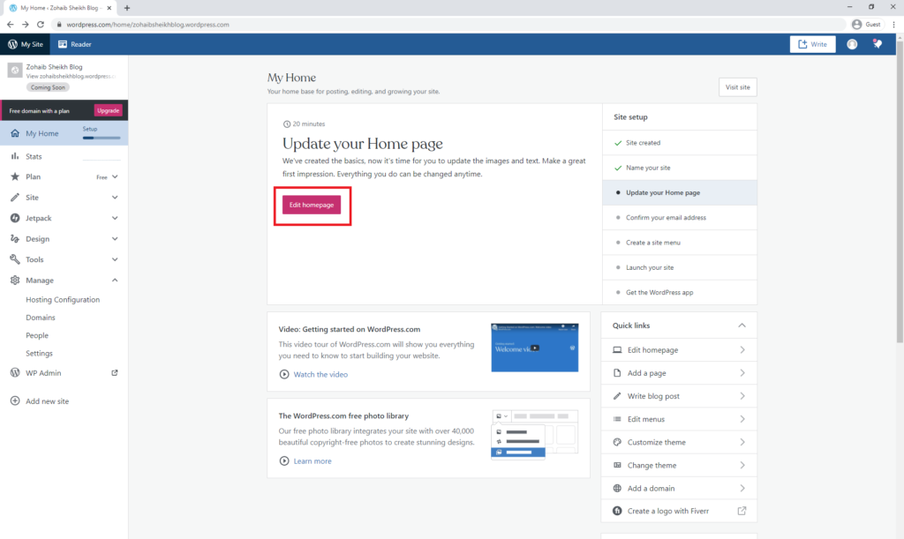Click page icon beside Add a page
The height and width of the screenshot is (539, 904).
[x=617, y=373]
